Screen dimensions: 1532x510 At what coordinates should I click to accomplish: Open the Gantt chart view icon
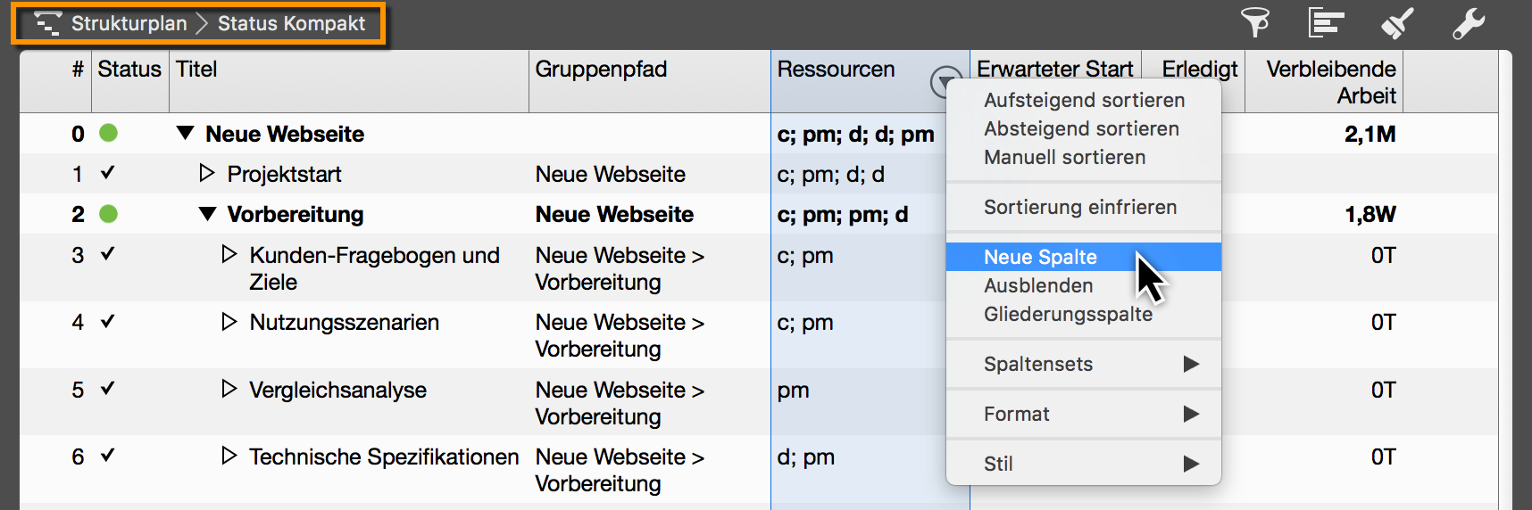coord(1326,23)
